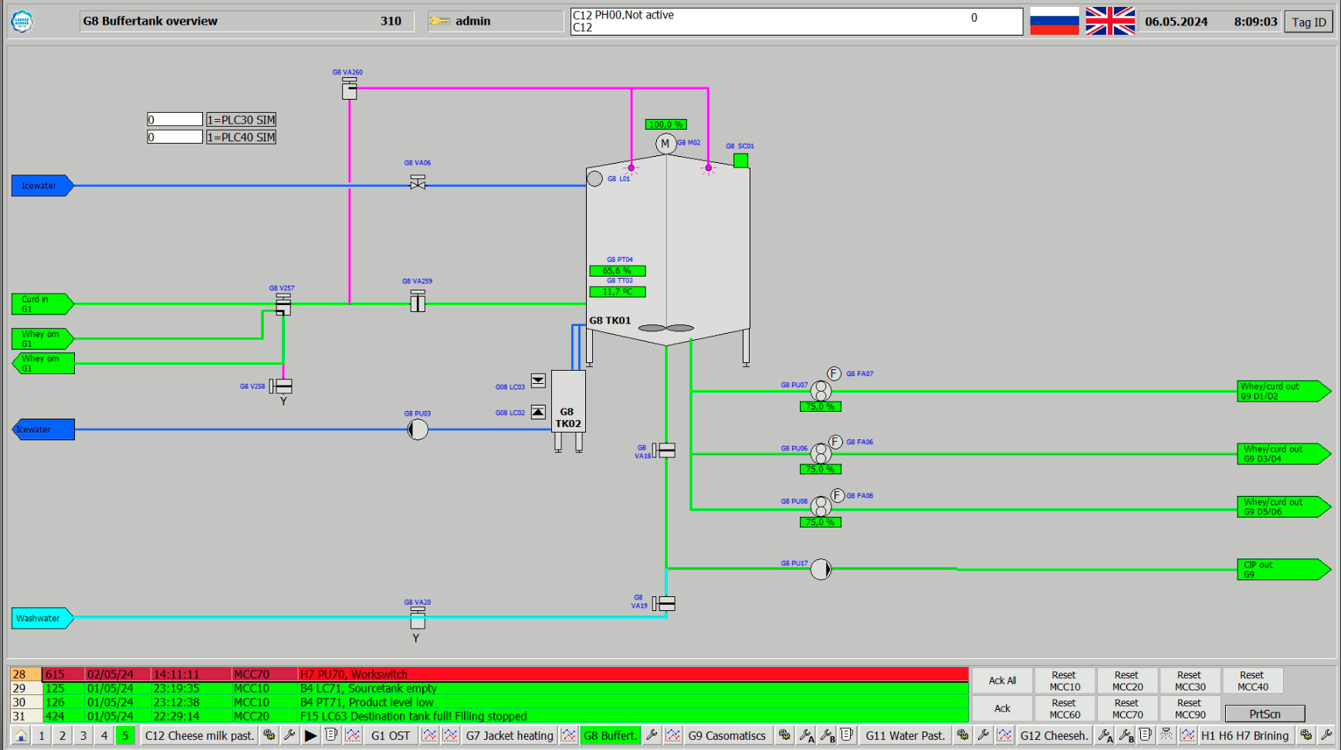Click Reset MCC40 button
This screenshot has width=1341, height=750.
point(1252,680)
